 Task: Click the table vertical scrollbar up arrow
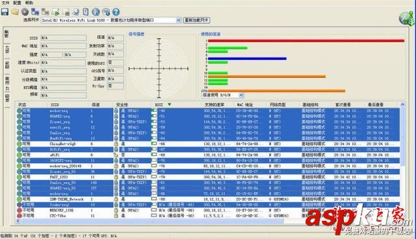pos(402,105)
